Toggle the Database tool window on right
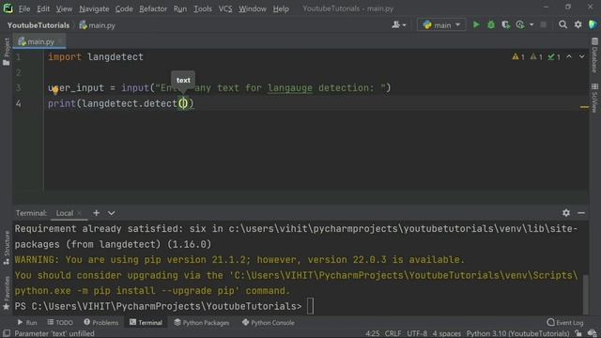 pyautogui.click(x=594, y=55)
